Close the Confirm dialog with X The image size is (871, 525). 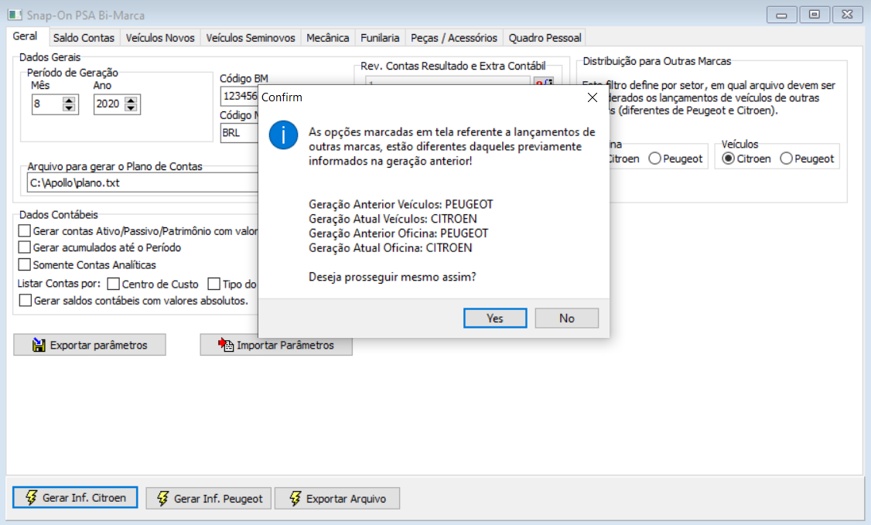click(x=593, y=97)
